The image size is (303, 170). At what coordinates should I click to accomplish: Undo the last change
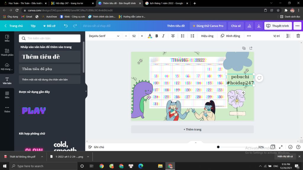click(x=66, y=26)
